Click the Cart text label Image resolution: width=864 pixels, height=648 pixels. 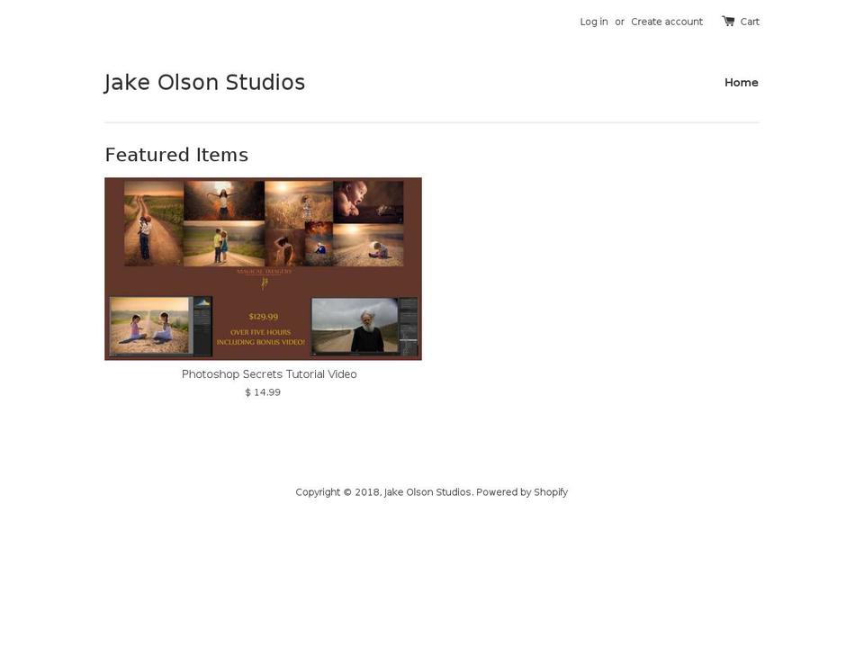click(750, 21)
